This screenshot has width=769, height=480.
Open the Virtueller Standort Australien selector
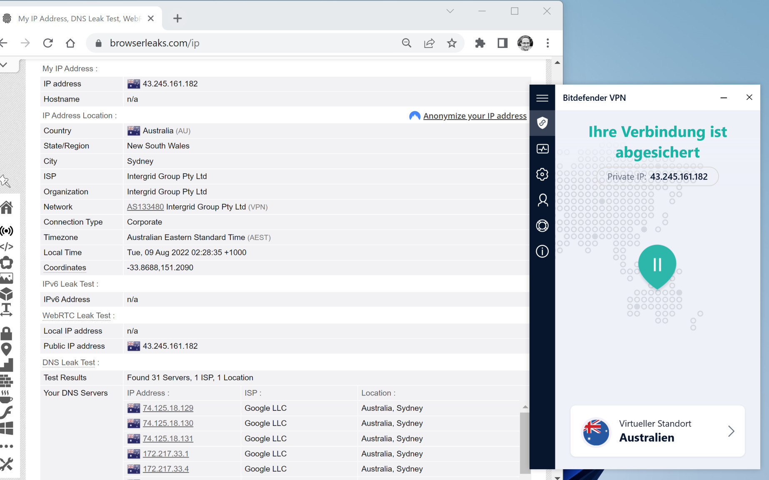pos(657,431)
